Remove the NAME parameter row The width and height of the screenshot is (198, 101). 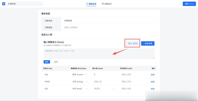pos(153,82)
